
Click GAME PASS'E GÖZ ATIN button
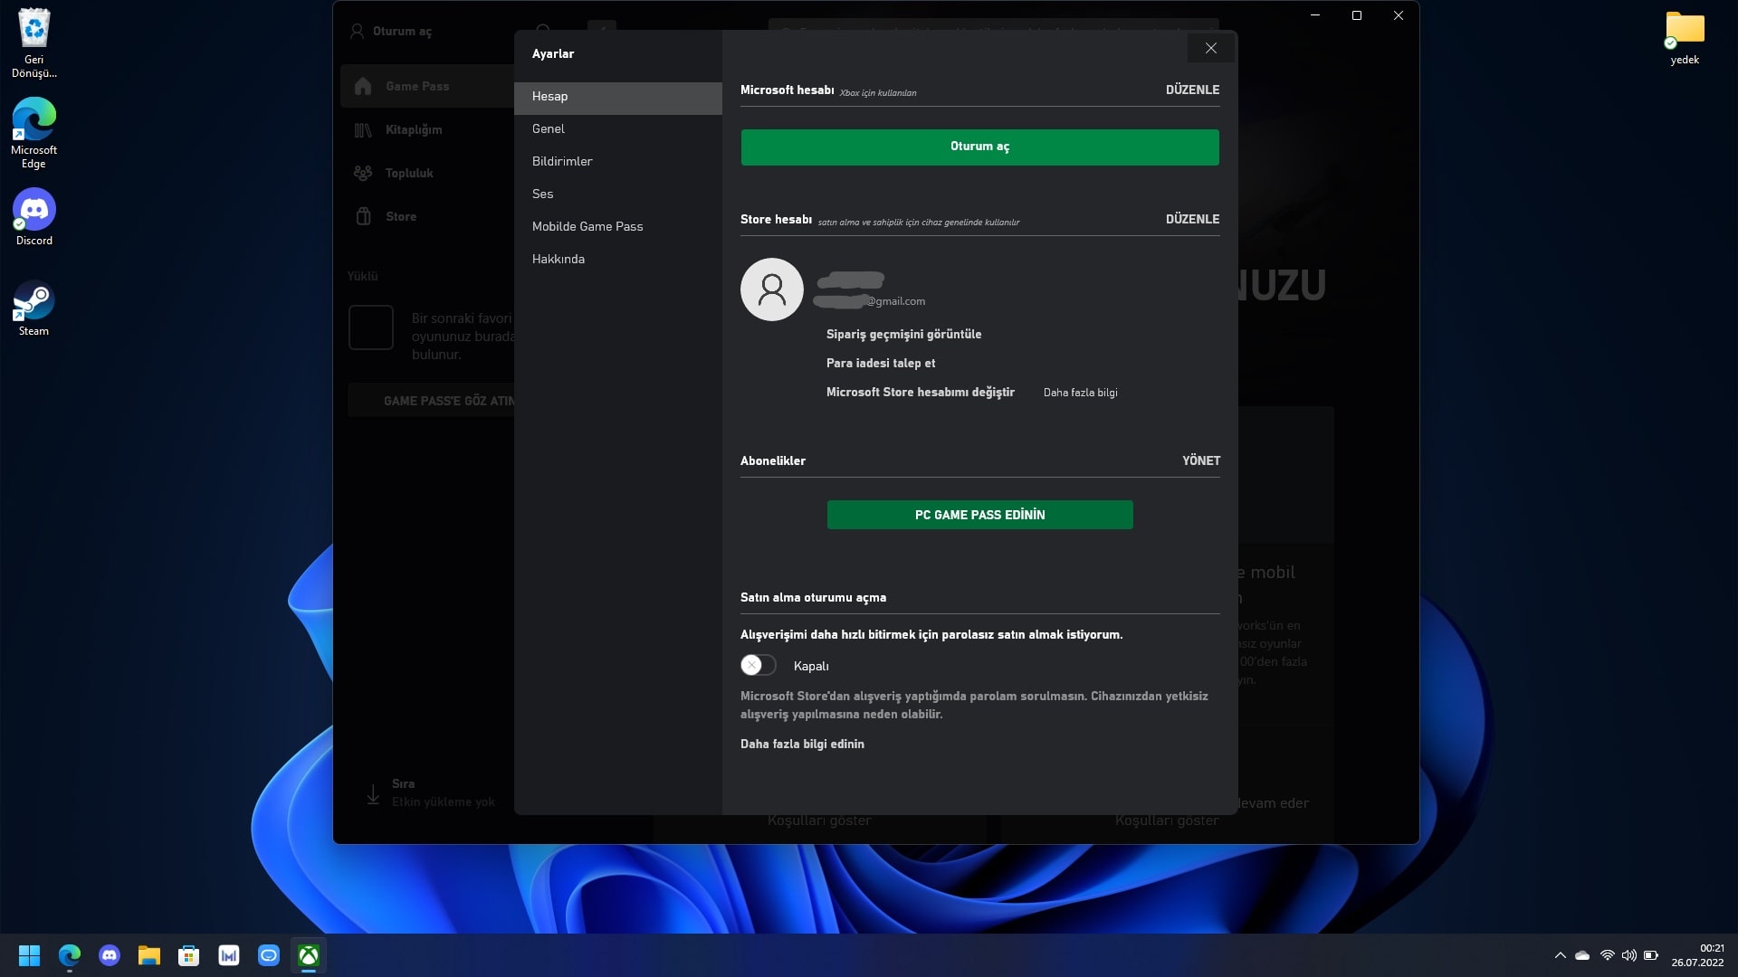431,401
